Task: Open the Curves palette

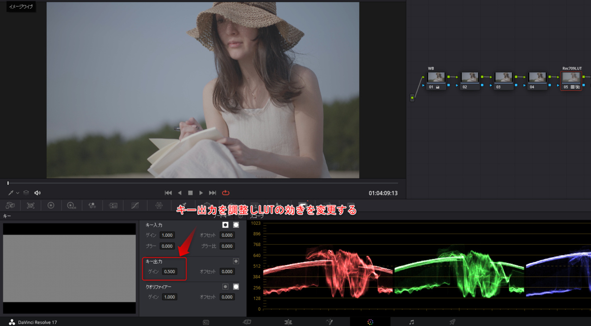Action: click(135, 205)
